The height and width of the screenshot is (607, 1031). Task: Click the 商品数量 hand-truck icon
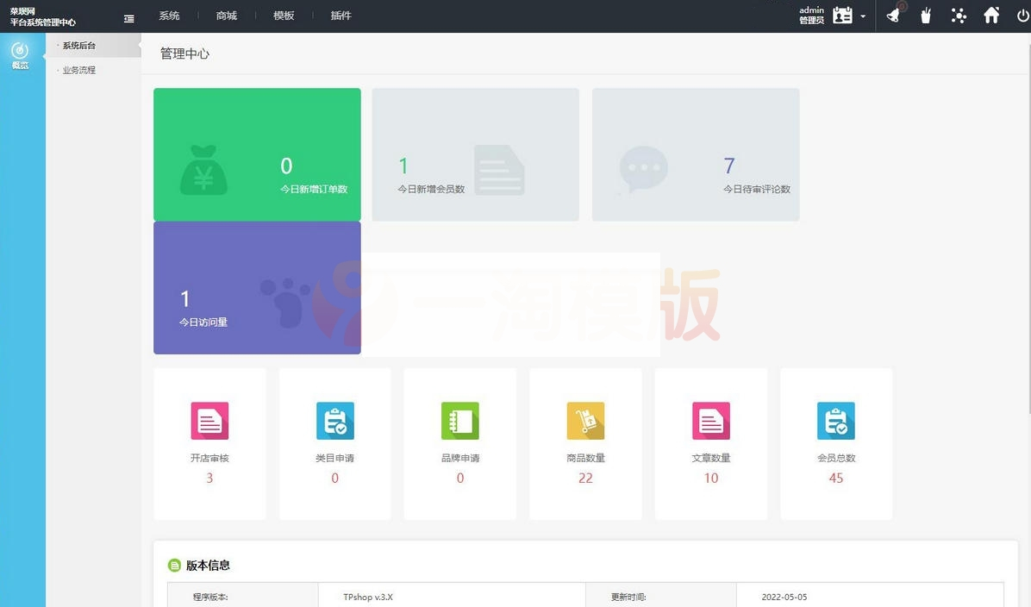(585, 421)
